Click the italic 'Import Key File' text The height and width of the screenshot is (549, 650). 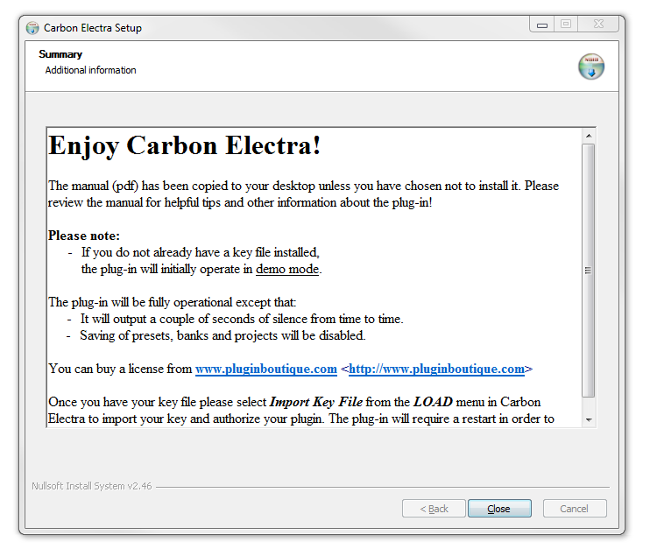coord(316,402)
